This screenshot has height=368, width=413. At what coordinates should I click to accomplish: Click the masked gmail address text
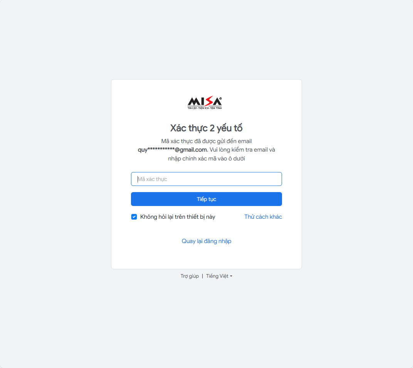click(x=172, y=150)
